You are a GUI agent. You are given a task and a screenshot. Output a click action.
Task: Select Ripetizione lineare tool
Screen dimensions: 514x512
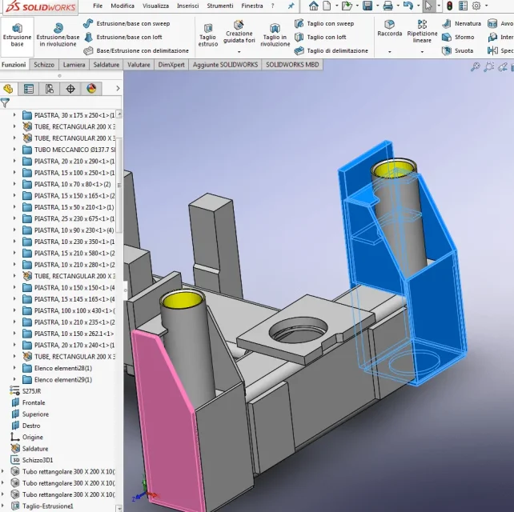pyautogui.click(x=422, y=32)
